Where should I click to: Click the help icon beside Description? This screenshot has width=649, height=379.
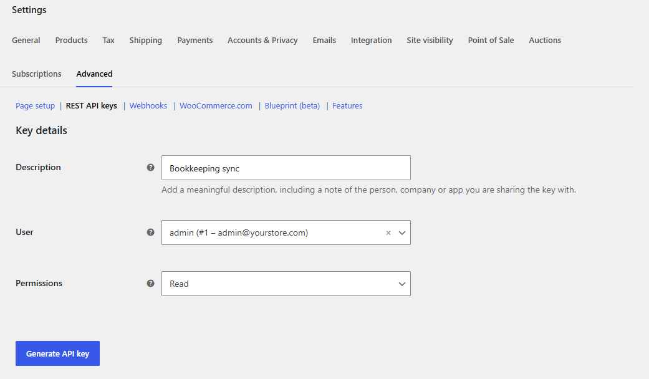(x=151, y=167)
